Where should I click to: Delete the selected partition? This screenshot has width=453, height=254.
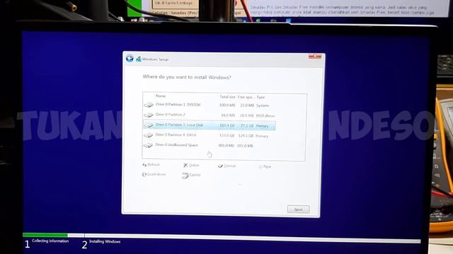[191, 165]
